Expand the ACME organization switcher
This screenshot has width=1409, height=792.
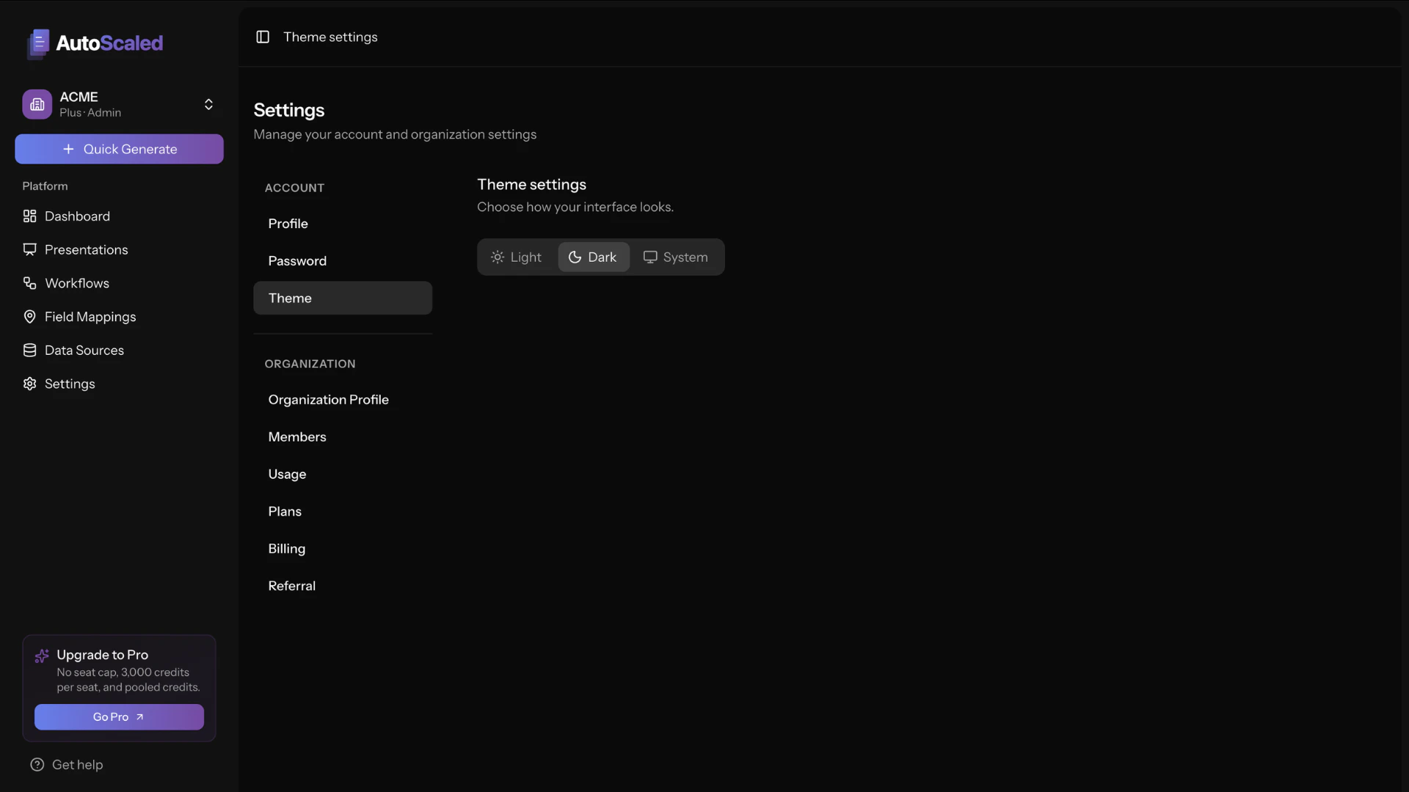point(209,104)
